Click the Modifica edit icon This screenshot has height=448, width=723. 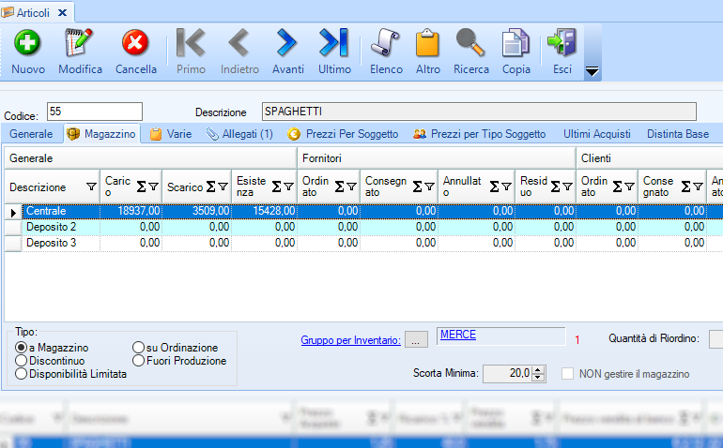click(x=80, y=43)
